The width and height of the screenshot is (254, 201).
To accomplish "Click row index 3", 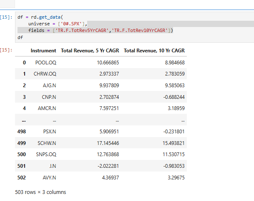I will point(24,97).
